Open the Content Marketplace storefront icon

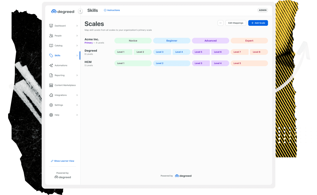click(51, 85)
